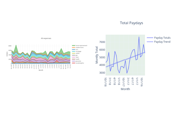Image resolution: width=171 pixels, height=121 pixels.
Task: Hide the student loans series in legend
Action: pyautogui.click(x=80, y=47)
